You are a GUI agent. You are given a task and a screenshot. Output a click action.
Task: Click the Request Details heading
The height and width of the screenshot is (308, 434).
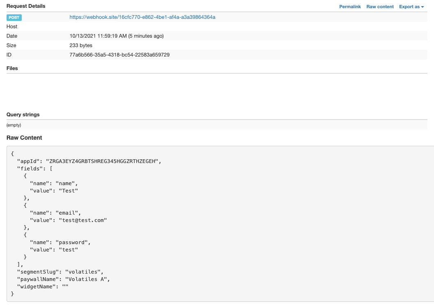coord(26,6)
